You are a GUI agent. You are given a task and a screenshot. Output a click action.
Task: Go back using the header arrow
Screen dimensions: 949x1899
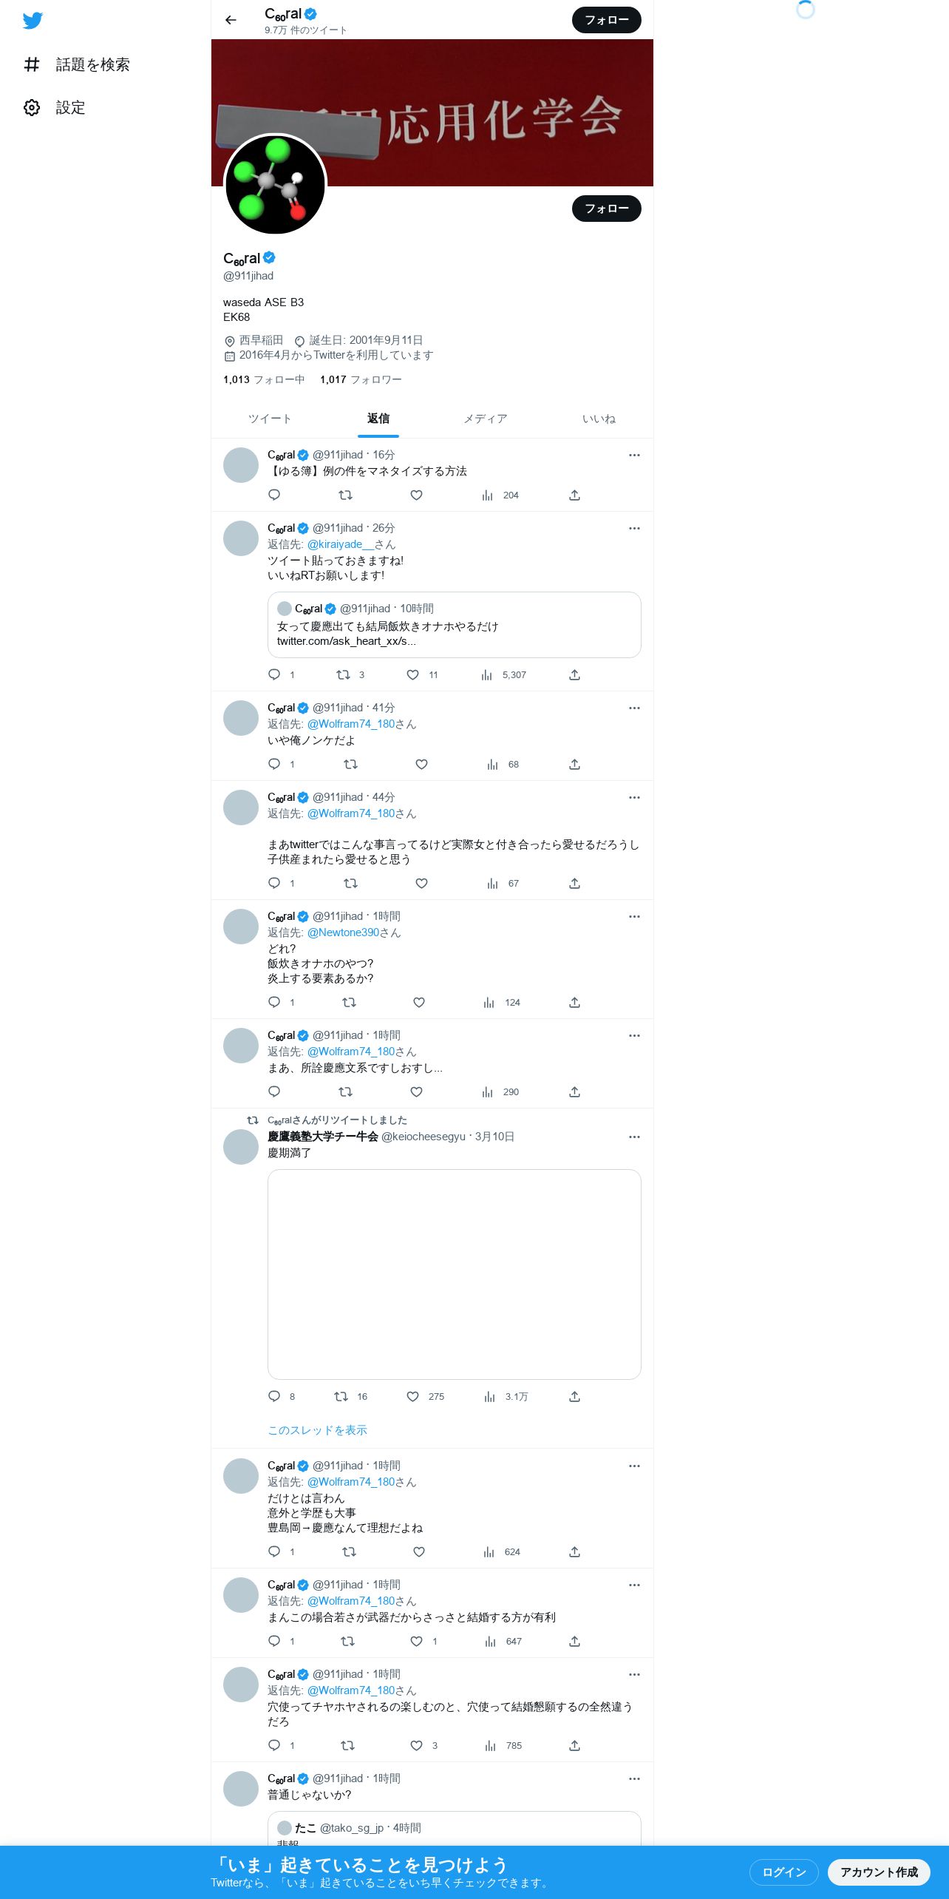click(231, 20)
